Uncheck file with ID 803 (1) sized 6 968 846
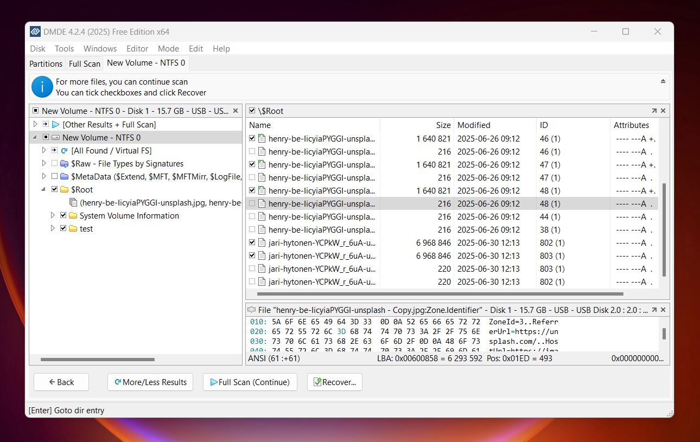Screen dimensions: 700x442 pyautogui.click(x=252, y=255)
